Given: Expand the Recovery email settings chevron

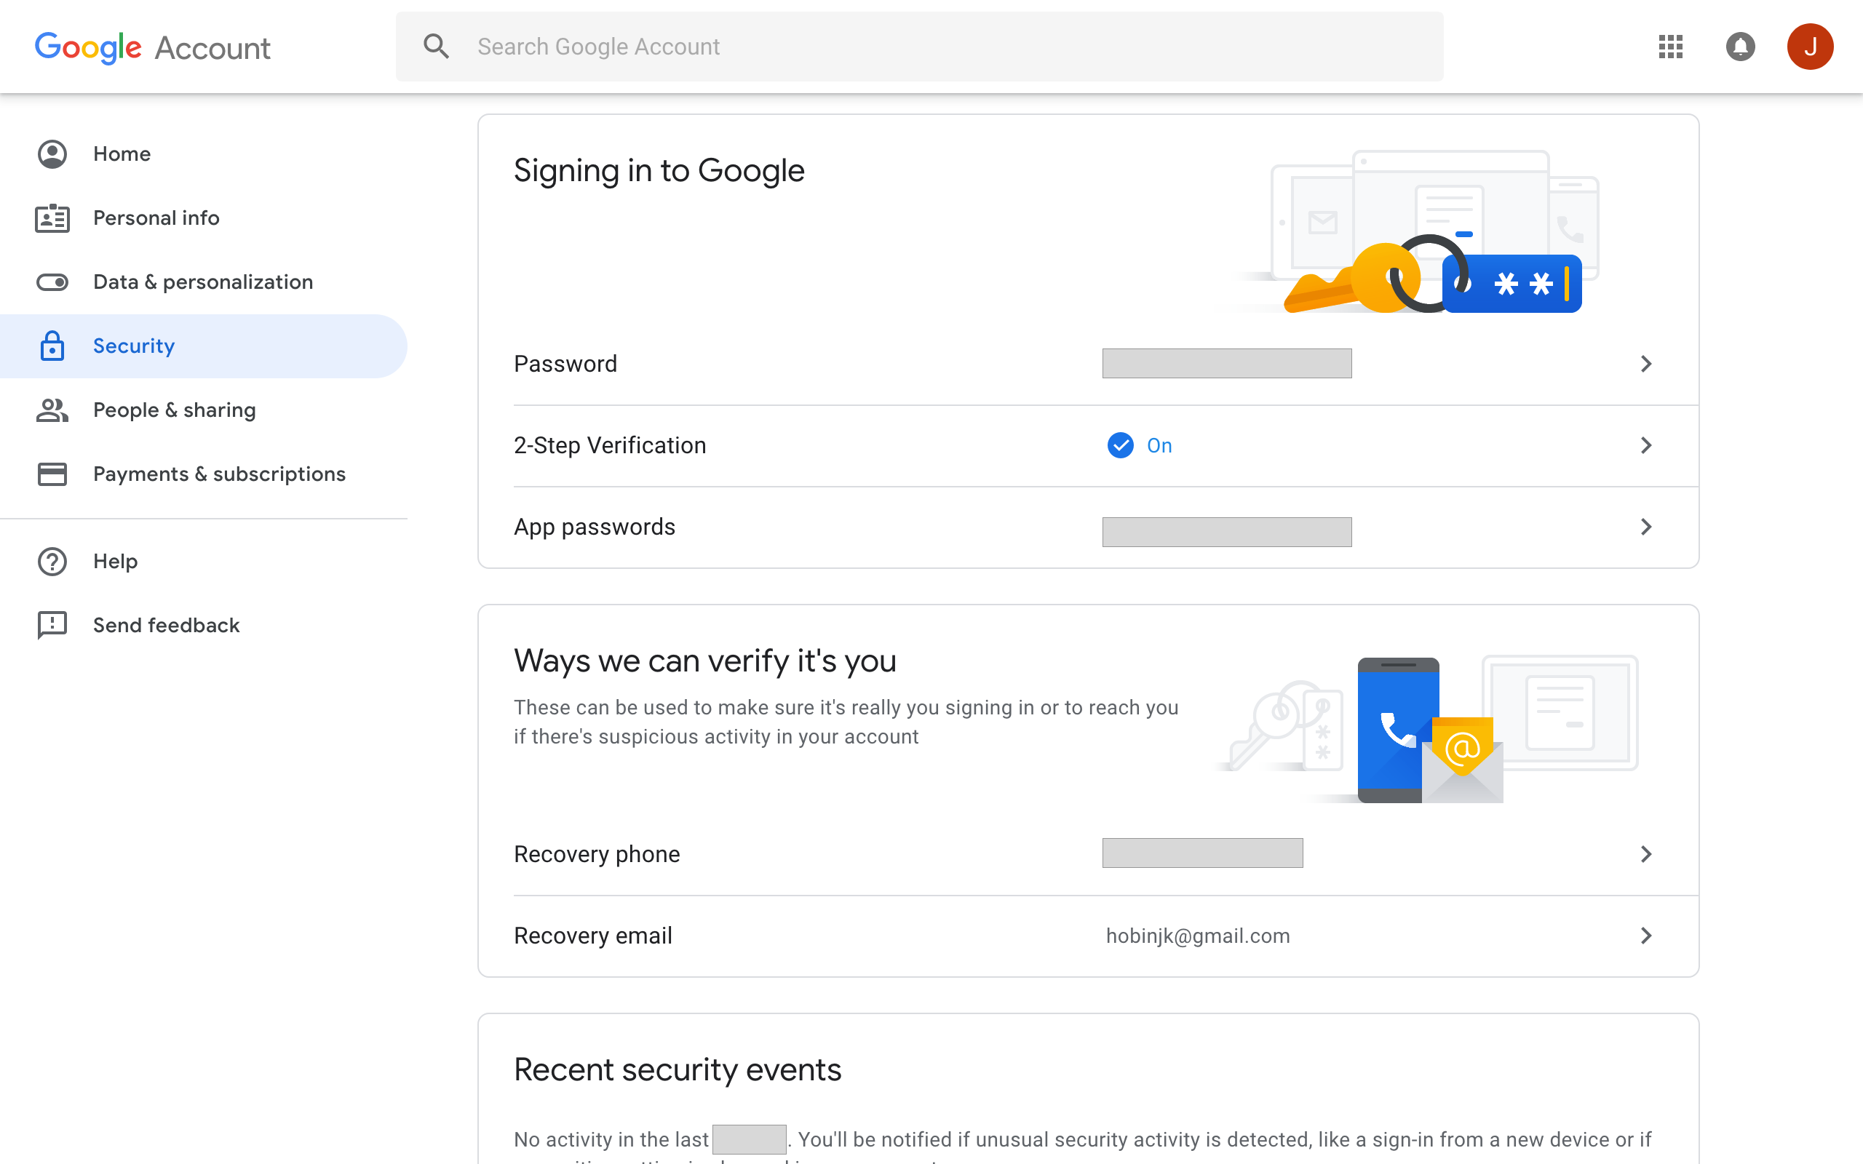Looking at the screenshot, I should point(1645,935).
